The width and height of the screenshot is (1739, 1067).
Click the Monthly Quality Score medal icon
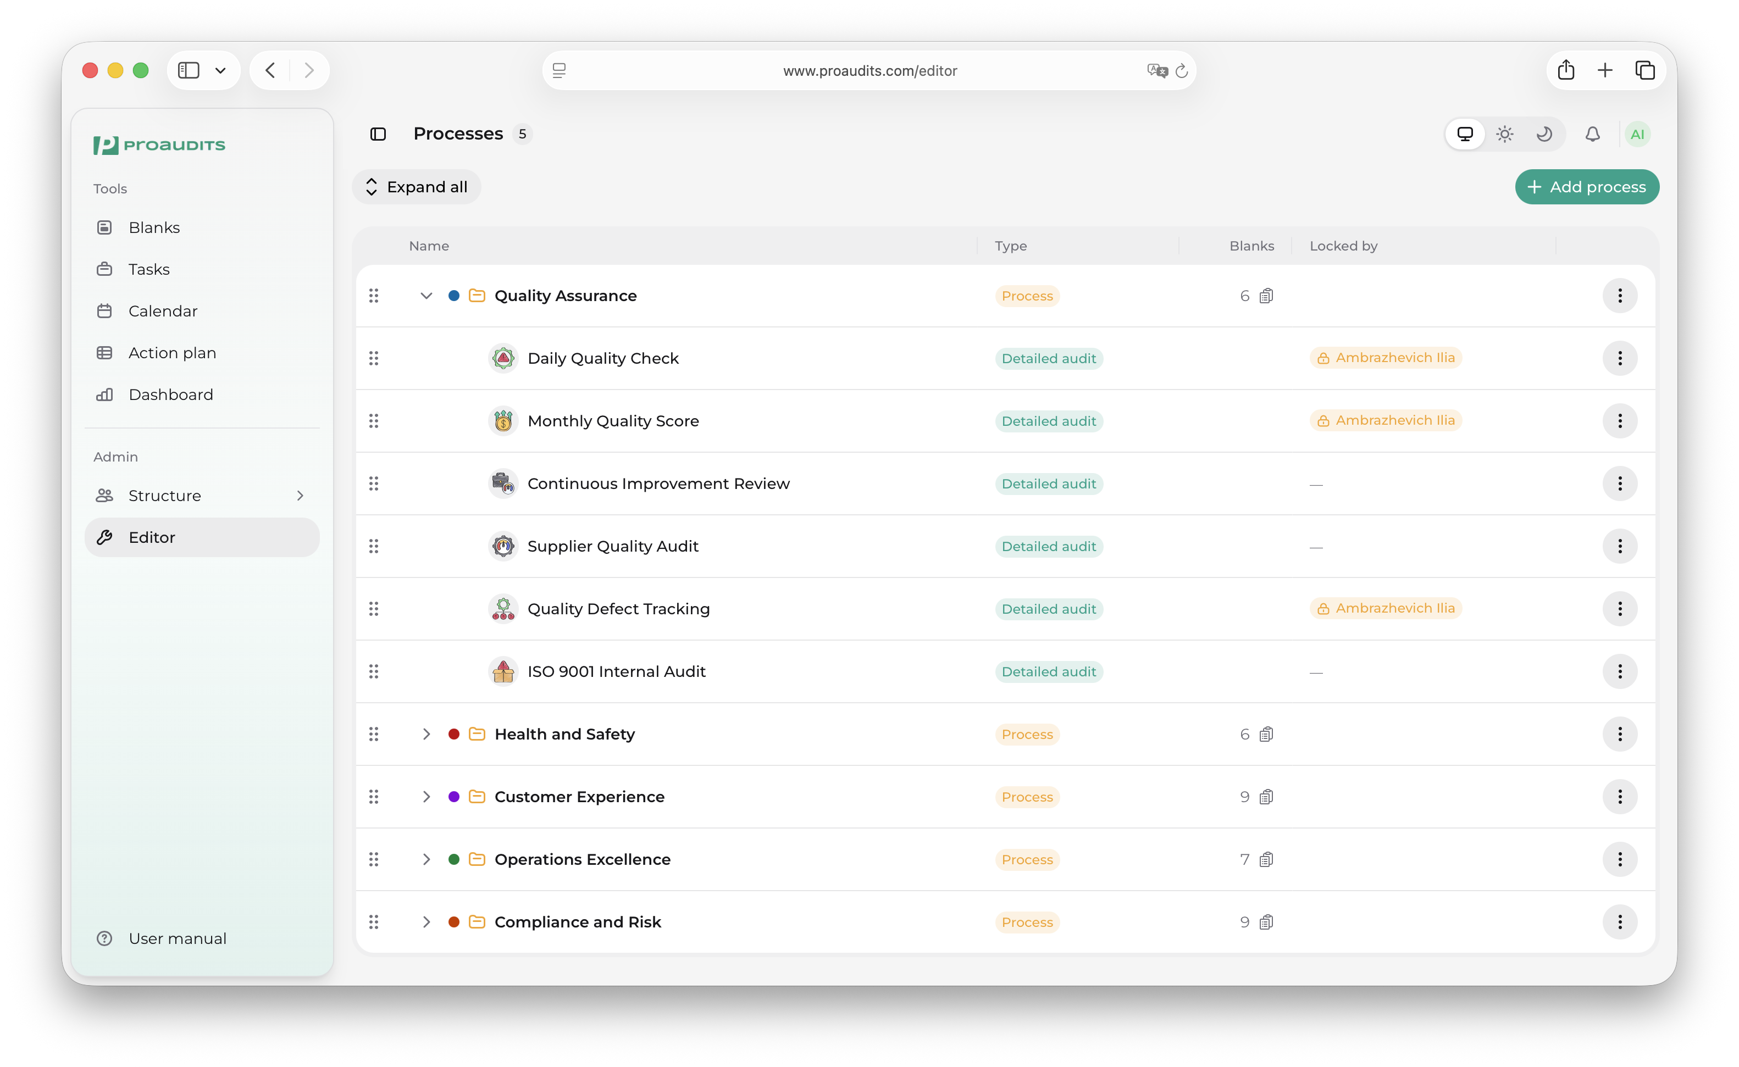click(503, 421)
